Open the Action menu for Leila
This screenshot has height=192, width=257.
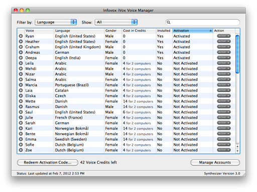tap(224, 63)
